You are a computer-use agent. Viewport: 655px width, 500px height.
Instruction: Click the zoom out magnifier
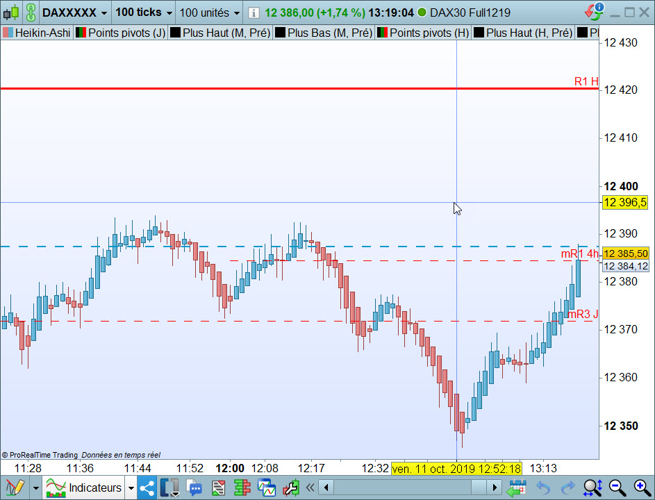[617, 487]
